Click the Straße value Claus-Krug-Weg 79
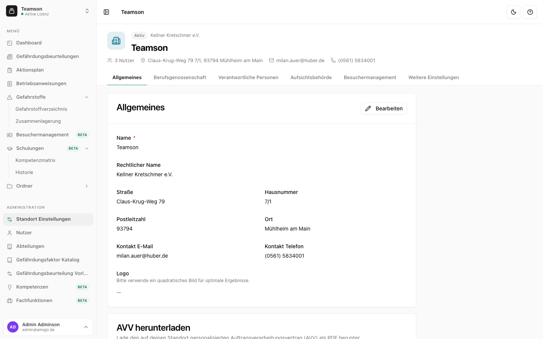Viewport: 543px width, 339px height. pyautogui.click(x=141, y=202)
